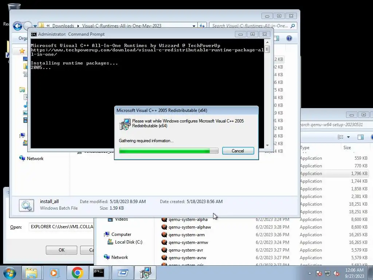
Task: Launch Windows Media Player taskbar icon
Action: (54, 273)
